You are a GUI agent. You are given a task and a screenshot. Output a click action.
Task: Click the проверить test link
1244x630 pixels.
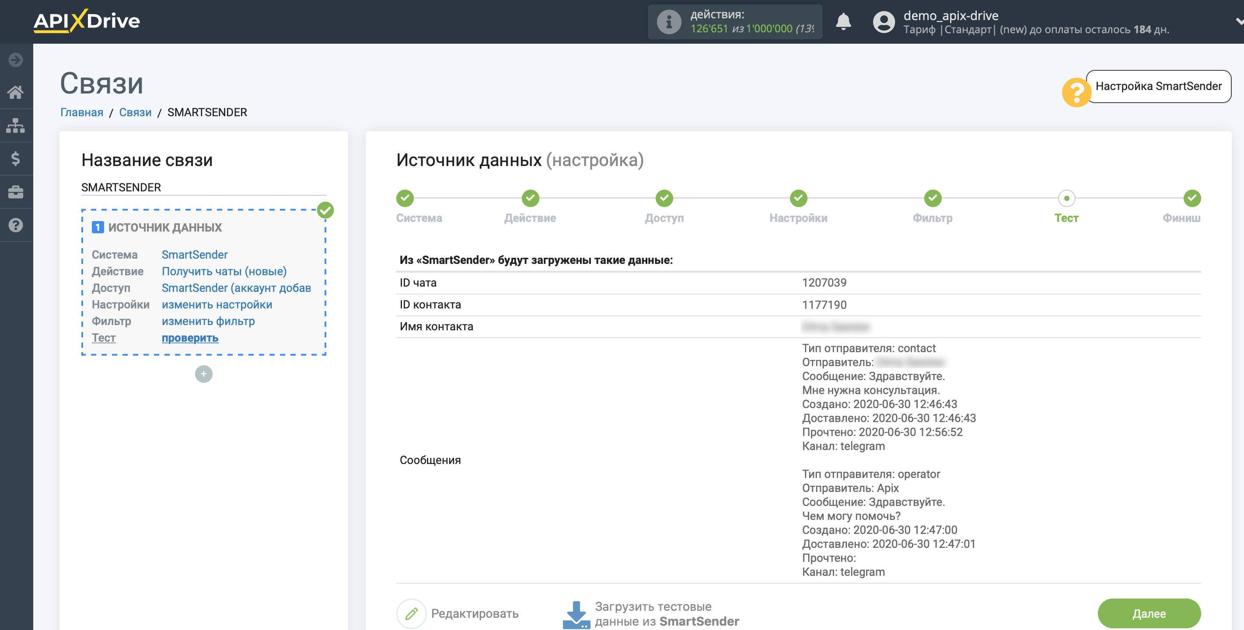point(190,338)
